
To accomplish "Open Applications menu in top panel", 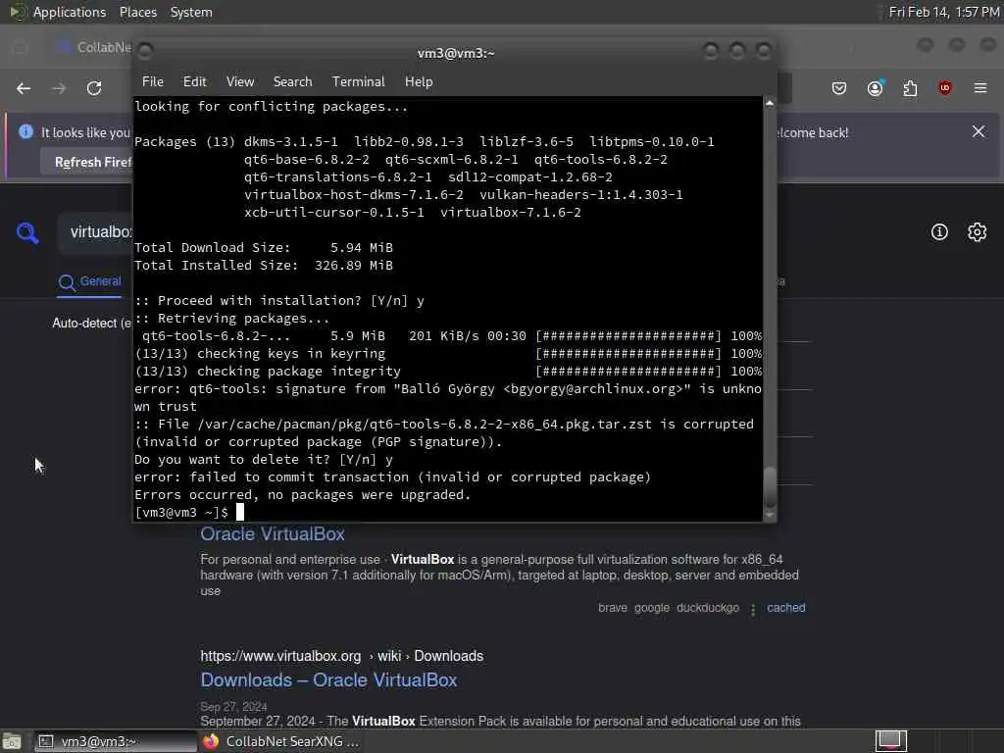I will click(70, 12).
